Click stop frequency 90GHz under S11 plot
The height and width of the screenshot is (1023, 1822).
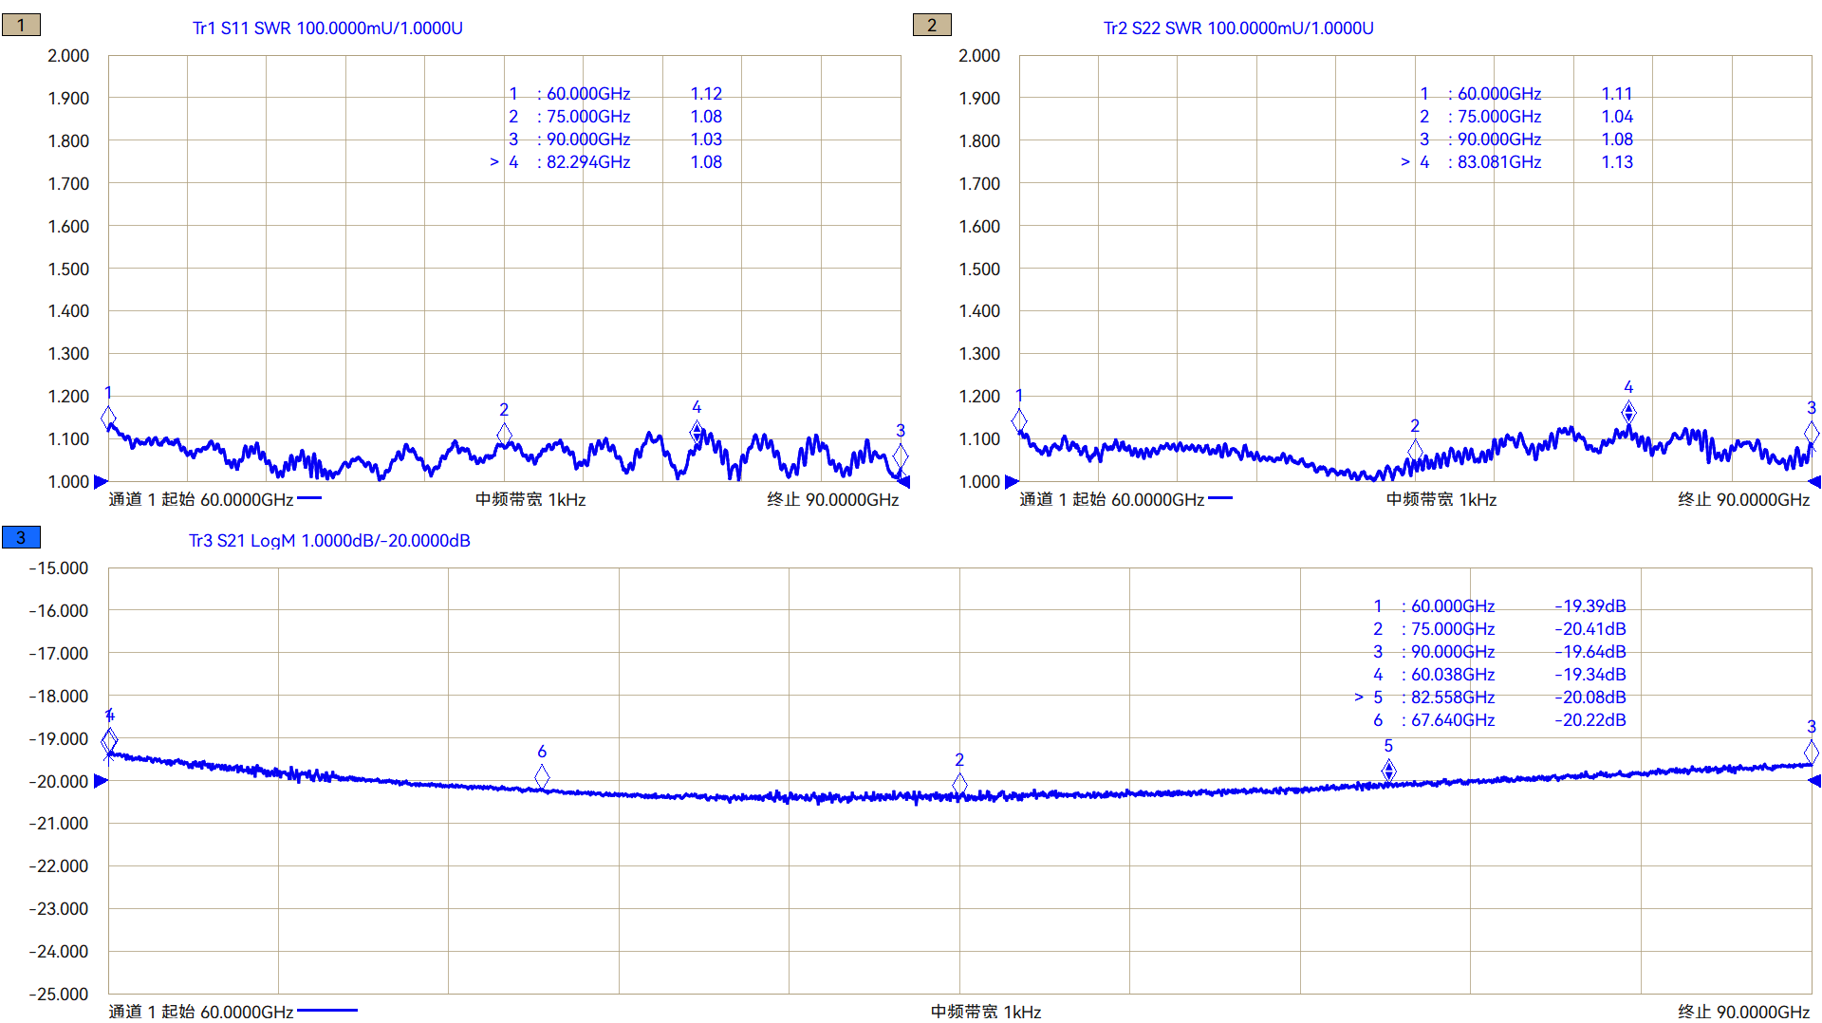[x=832, y=500]
